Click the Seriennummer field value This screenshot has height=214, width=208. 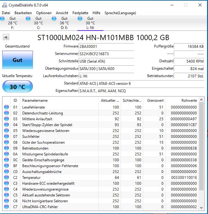[x=106, y=54]
